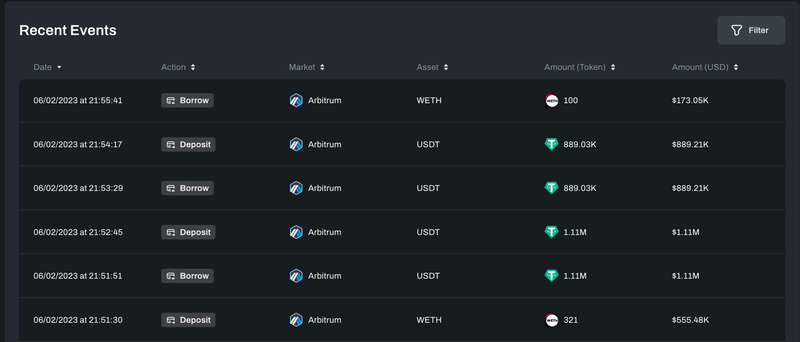800x342 pixels.
Task: Click the $1.11M amount at 21:52:45
Action: (x=686, y=232)
